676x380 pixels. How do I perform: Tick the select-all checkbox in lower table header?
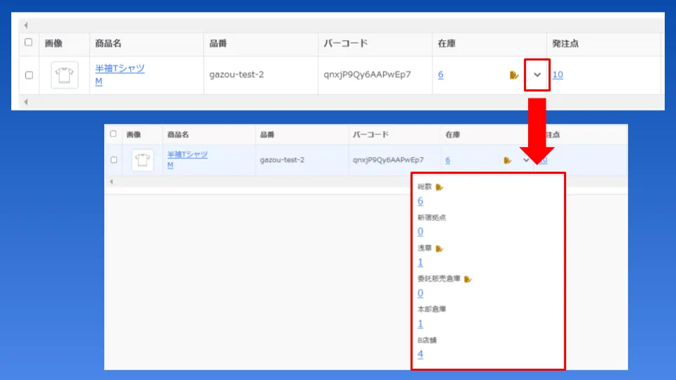click(113, 134)
